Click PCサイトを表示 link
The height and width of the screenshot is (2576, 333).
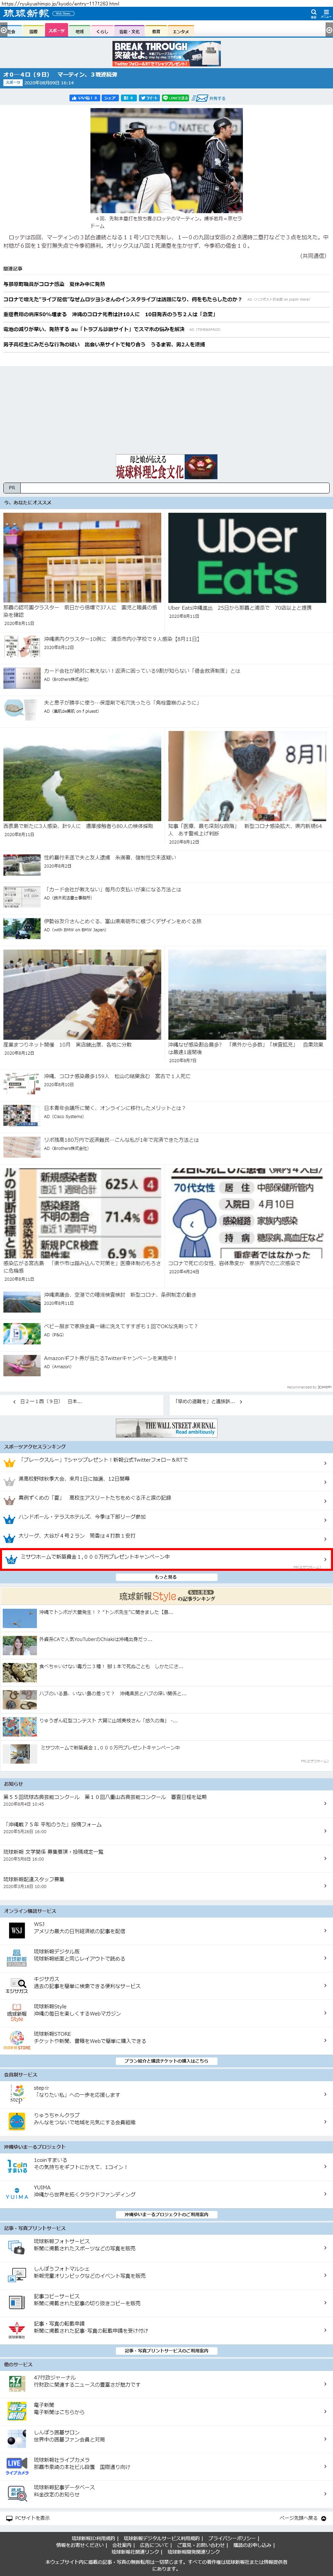28,2518
